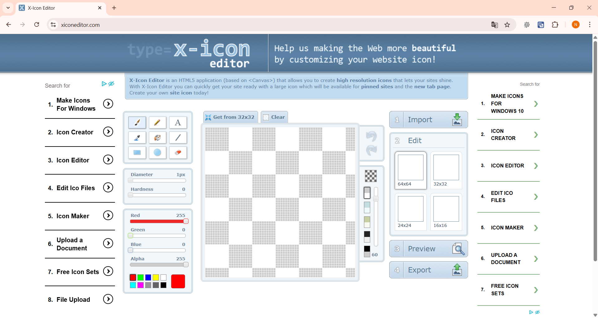Open the Preview panel
This screenshot has width=598, height=318.
[428, 249]
